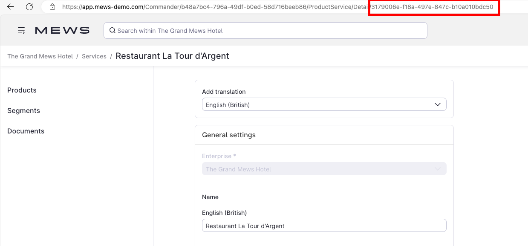This screenshot has width=528, height=246.
Task: Click the lock icon in the address bar
Action: pos(52,7)
